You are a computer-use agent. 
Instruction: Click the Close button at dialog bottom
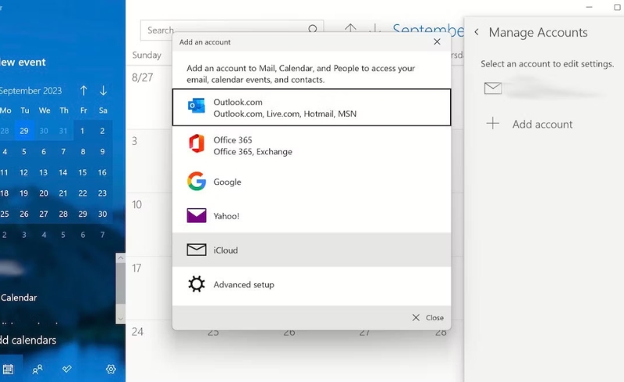tap(427, 317)
